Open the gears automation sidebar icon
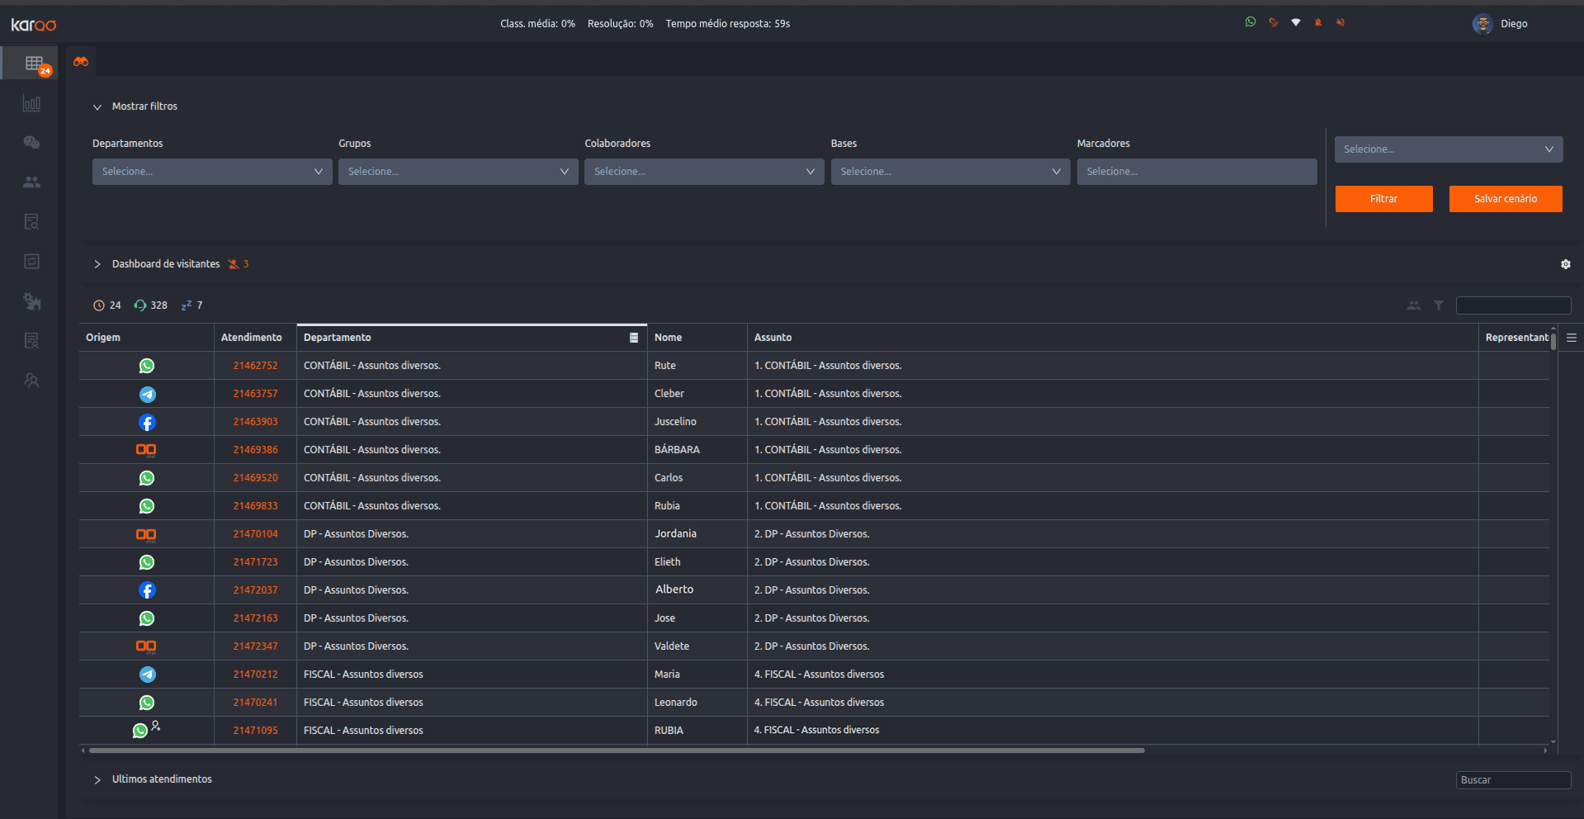The image size is (1584, 819). (x=31, y=301)
